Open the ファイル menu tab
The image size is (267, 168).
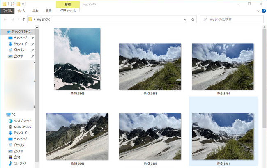7,11
